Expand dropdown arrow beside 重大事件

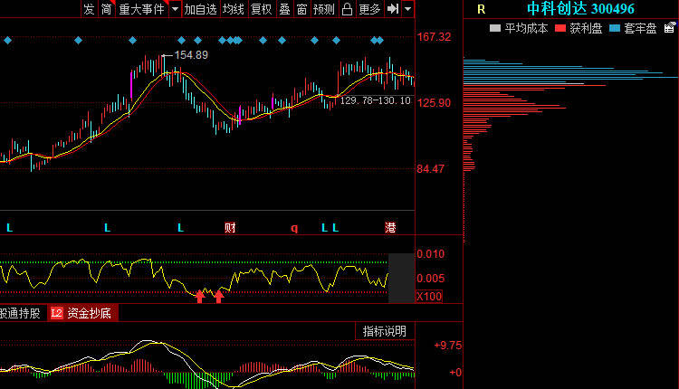point(175,9)
